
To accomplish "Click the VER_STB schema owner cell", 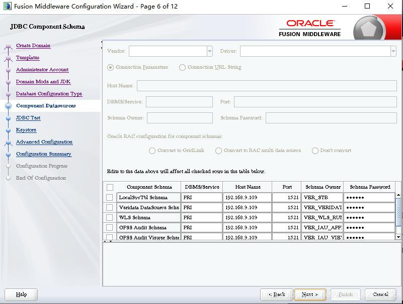I will coord(323,197).
